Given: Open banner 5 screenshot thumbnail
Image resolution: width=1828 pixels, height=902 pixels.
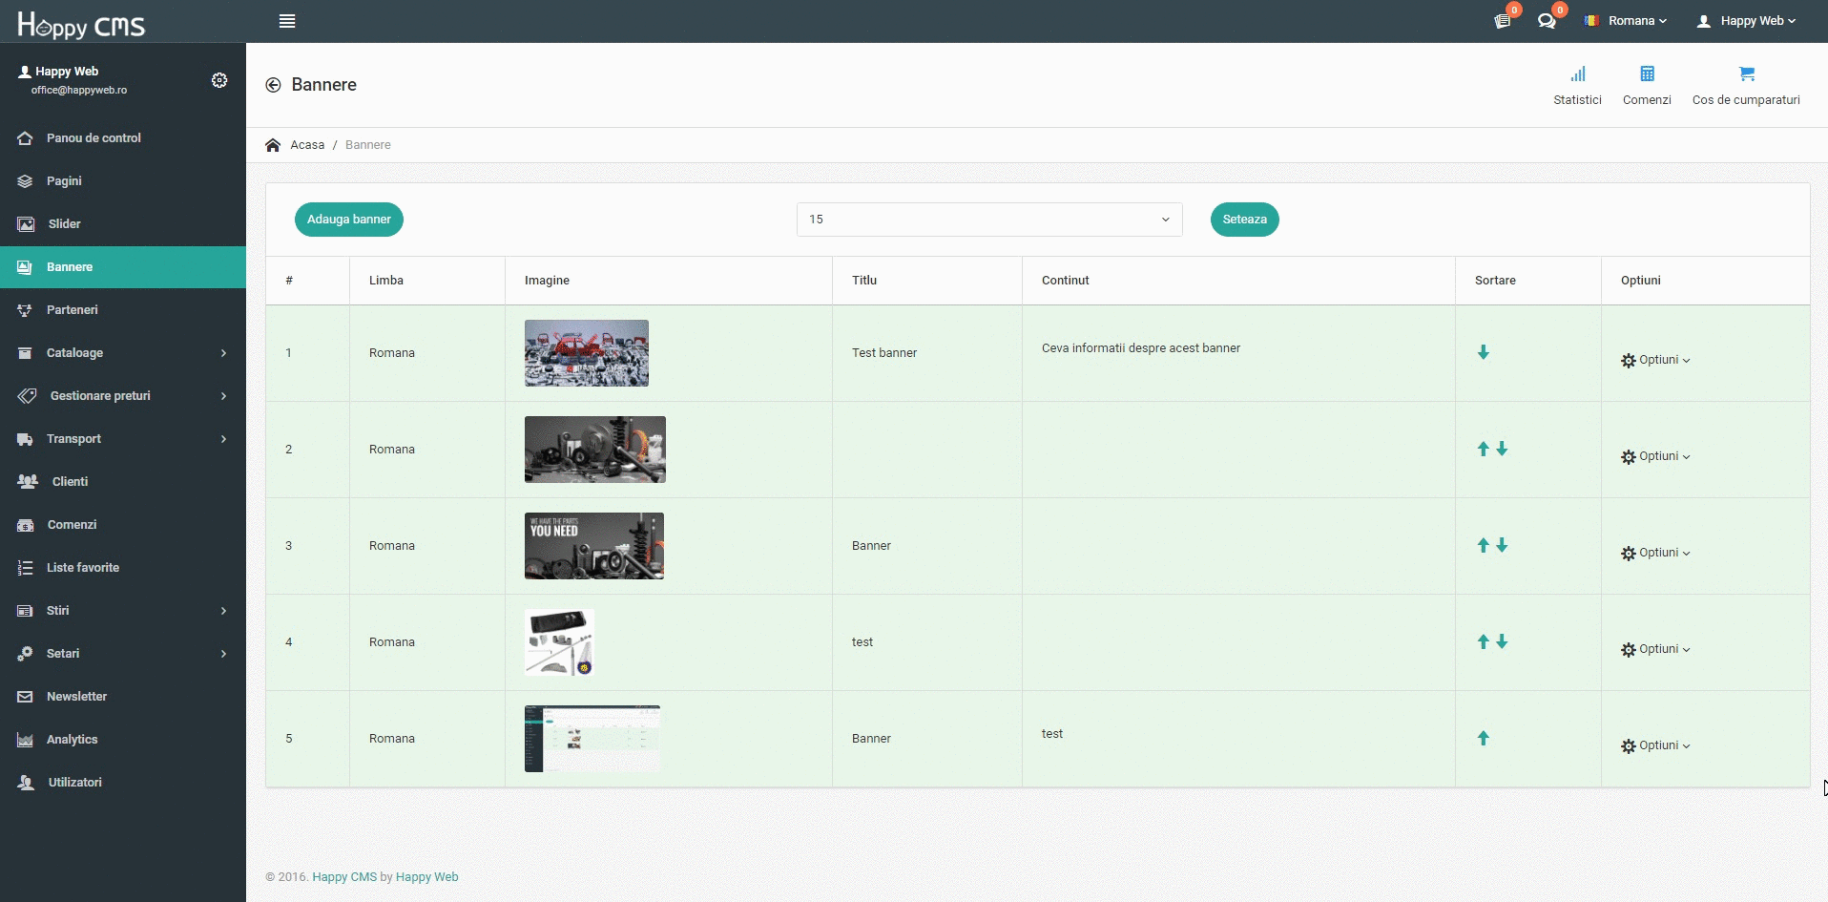Looking at the screenshot, I should coord(592,739).
